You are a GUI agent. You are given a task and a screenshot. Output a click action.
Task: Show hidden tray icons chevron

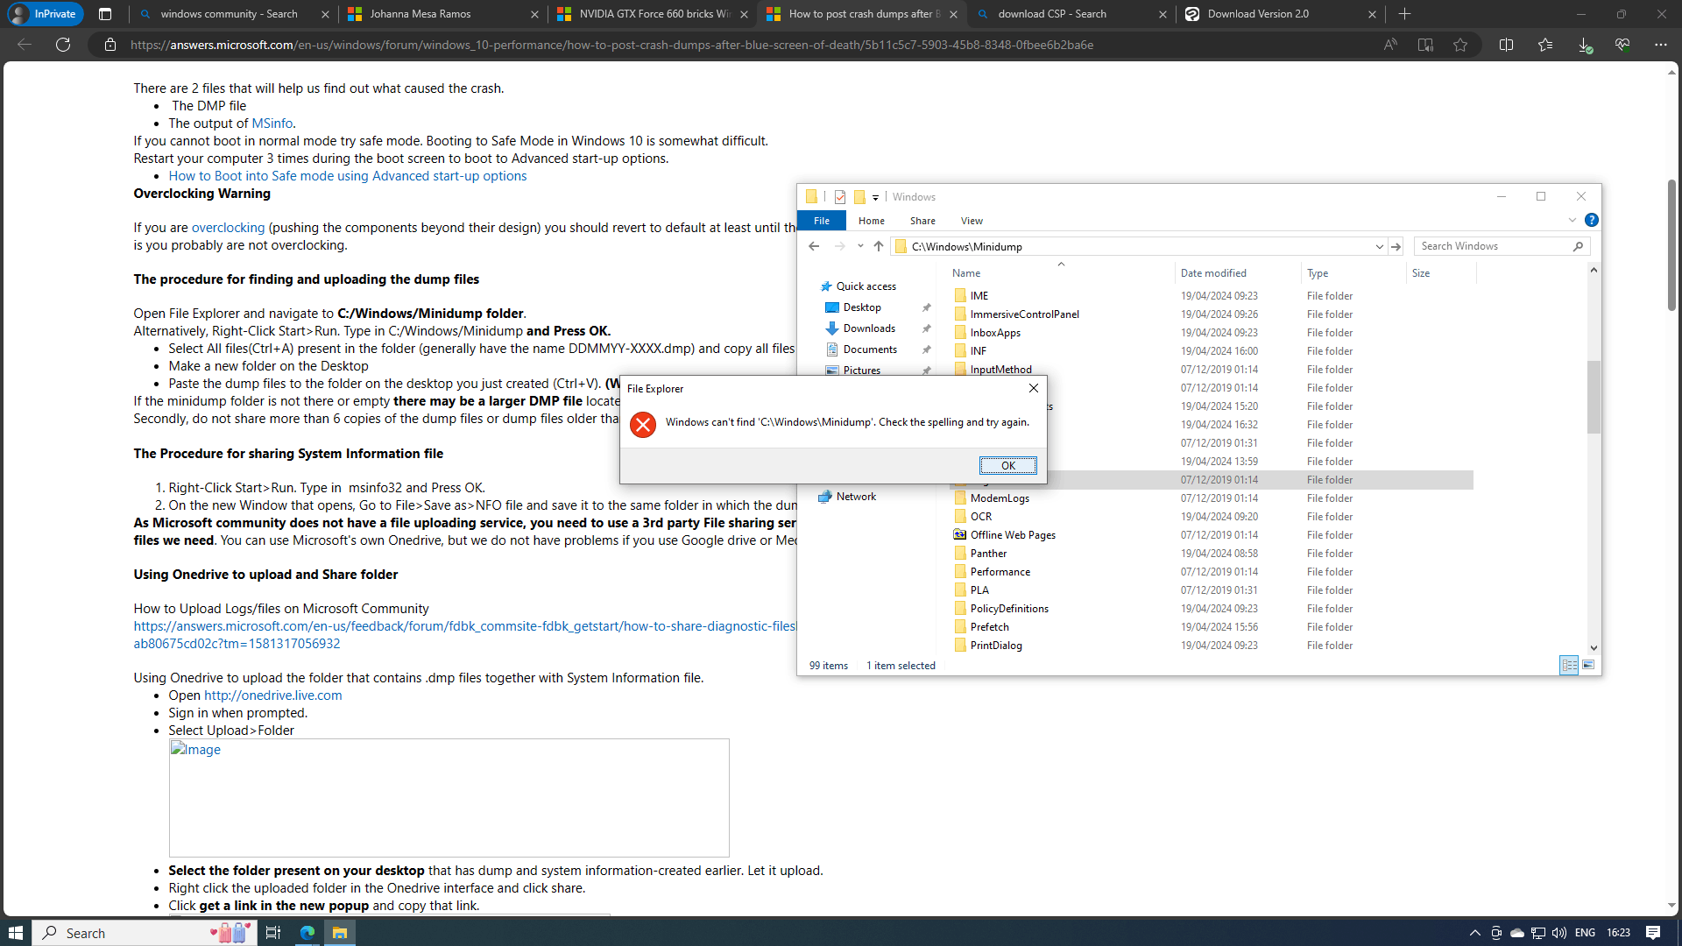point(1475,933)
